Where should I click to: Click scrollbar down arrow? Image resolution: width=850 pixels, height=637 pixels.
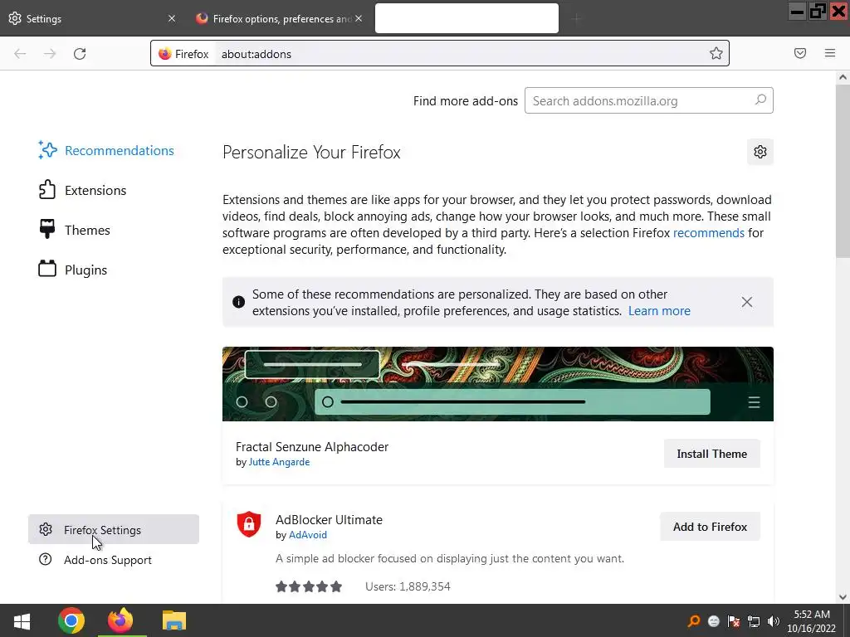click(843, 597)
